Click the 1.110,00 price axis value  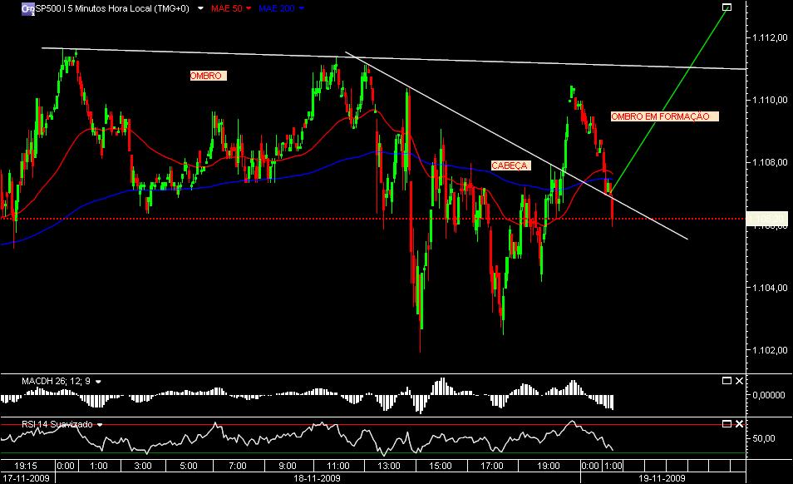tap(770, 100)
